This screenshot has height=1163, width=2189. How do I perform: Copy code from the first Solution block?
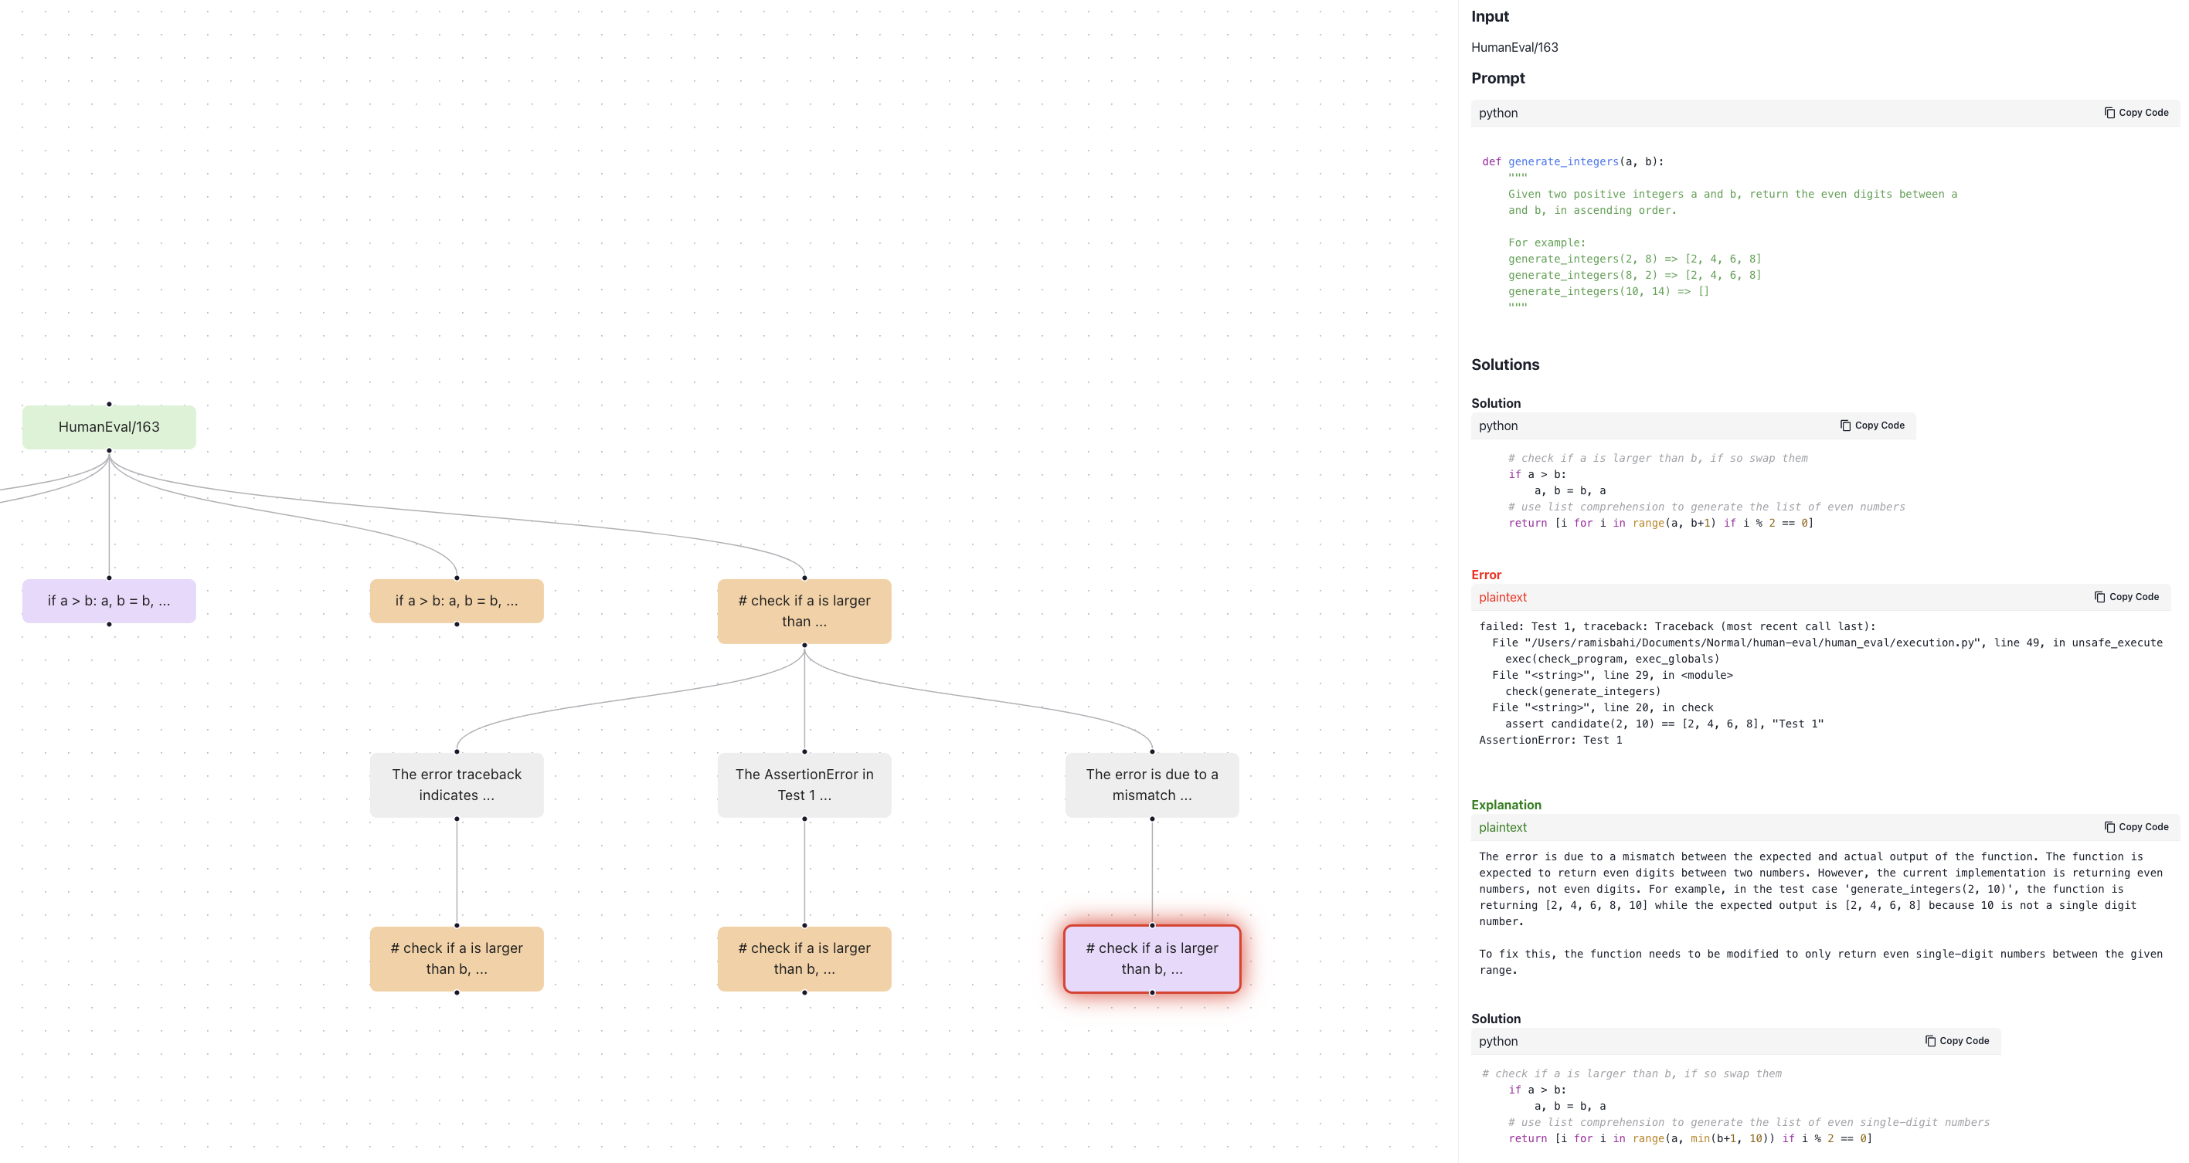pos(1872,426)
